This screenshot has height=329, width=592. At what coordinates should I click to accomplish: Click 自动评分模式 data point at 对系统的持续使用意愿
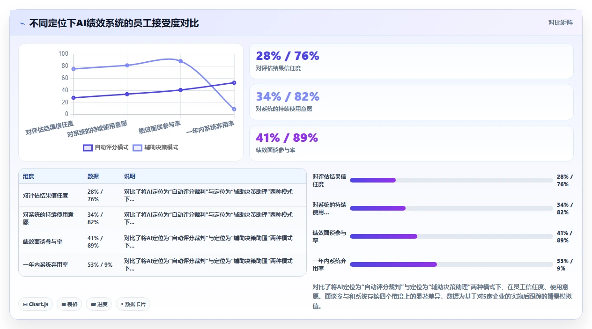pyautogui.click(x=127, y=94)
